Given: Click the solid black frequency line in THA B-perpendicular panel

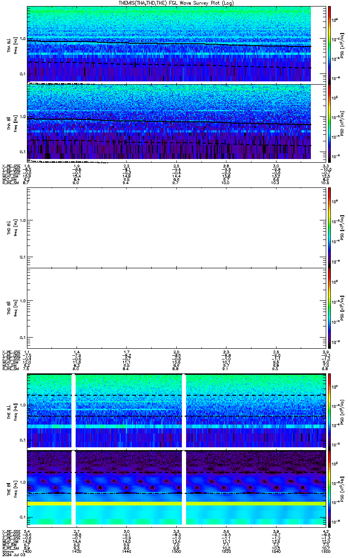Looking at the screenshot, I should pyautogui.click(x=169, y=43).
